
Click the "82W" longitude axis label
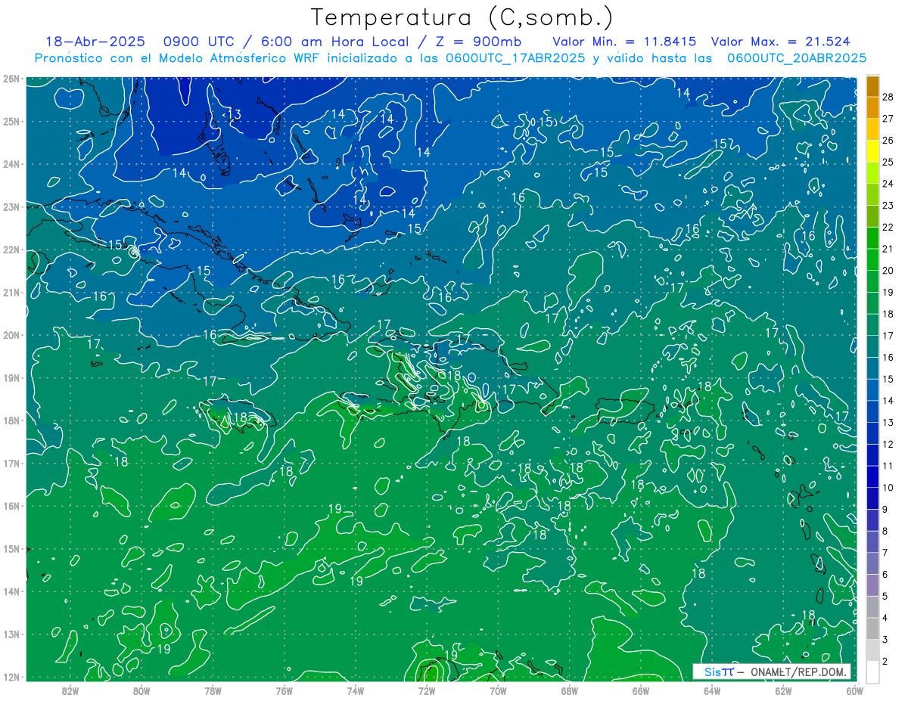[x=70, y=690]
